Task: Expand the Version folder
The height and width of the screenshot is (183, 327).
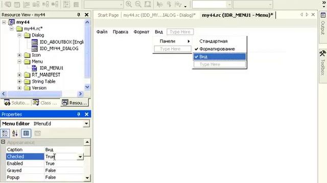Action: pos(19,88)
